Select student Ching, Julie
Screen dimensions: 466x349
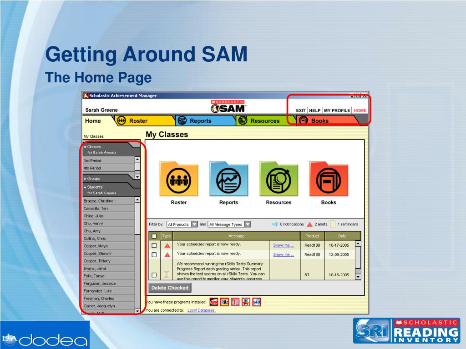click(x=109, y=216)
